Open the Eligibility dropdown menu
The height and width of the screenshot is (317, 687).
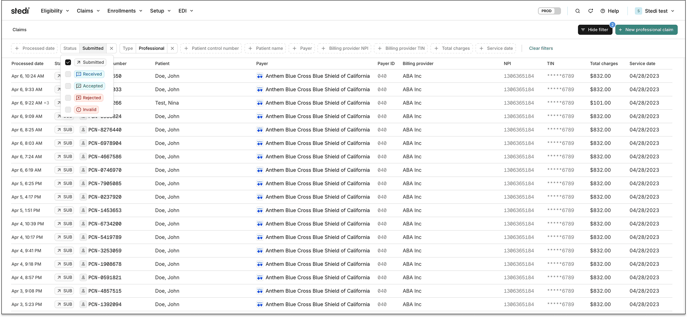point(55,11)
